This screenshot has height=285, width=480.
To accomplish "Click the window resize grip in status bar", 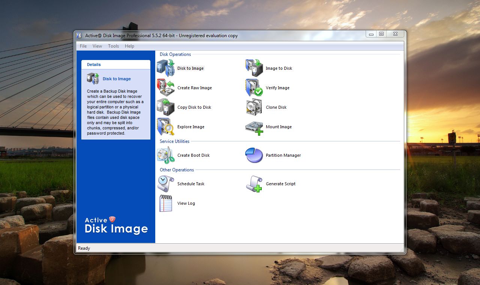I will tap(402, 249).
